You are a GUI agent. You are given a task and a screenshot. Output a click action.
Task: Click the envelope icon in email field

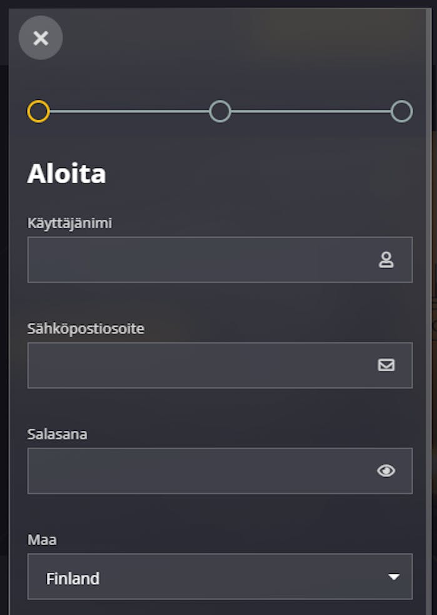point(387,366)
